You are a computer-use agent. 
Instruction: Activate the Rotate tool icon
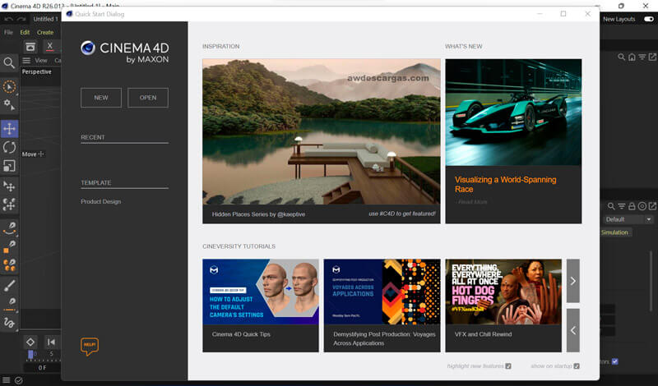click(x=9, y=148)
